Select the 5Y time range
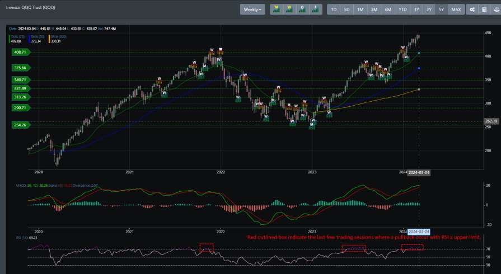The width and height of the screenshot is (501, 274). click(x=442, y=10)
